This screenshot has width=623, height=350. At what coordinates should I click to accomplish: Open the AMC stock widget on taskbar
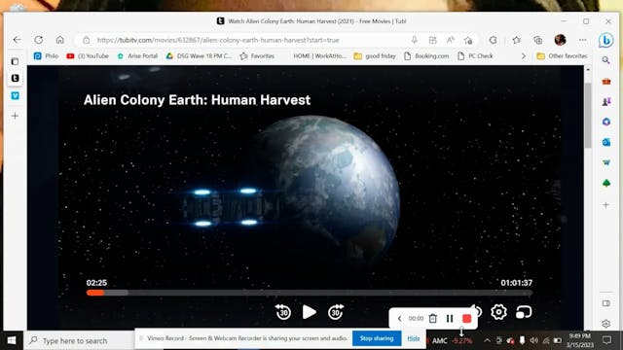click(x=452, y=341)
